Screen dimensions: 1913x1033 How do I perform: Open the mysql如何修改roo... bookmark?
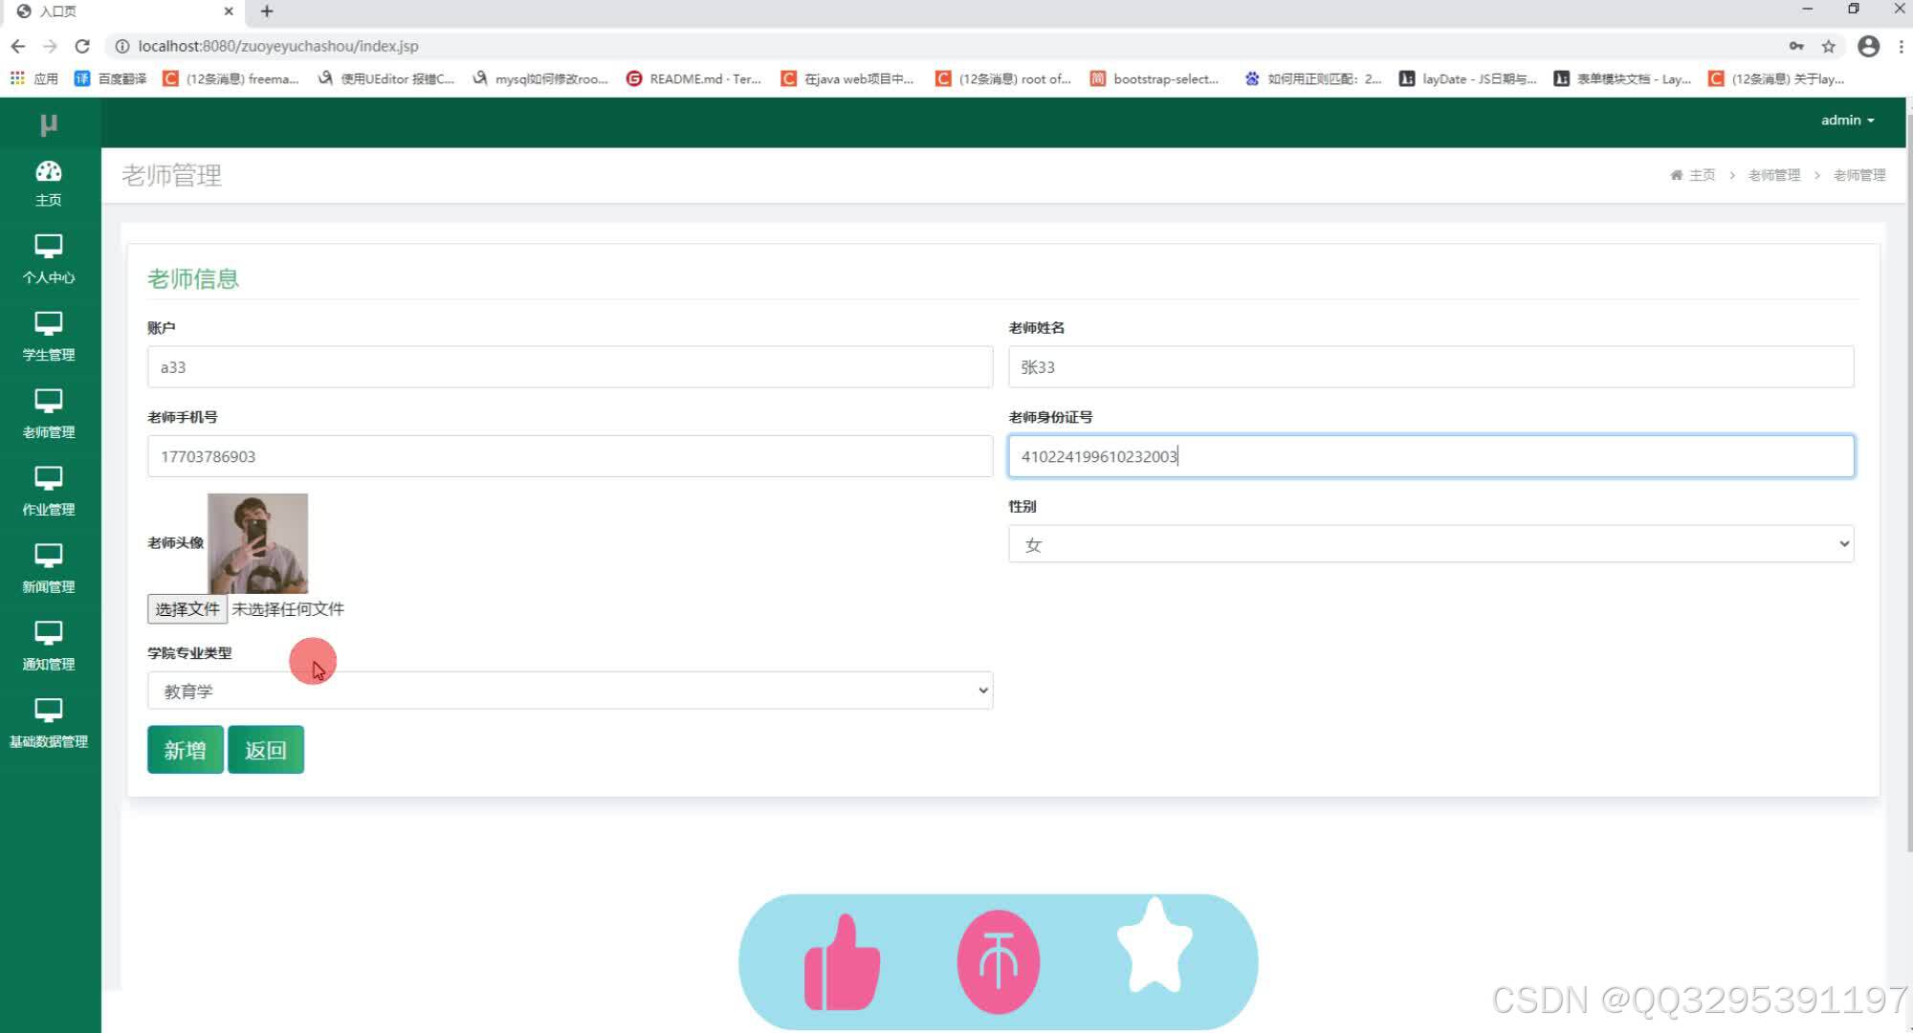541,78
